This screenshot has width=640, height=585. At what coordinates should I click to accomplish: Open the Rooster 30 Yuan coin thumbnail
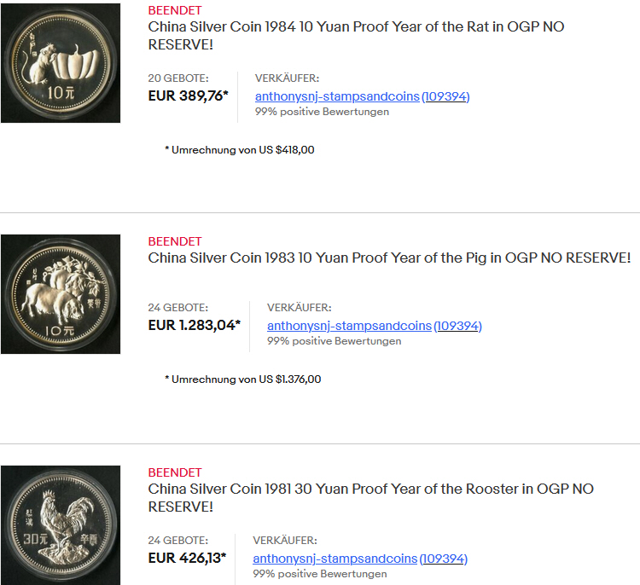[61, 525]
